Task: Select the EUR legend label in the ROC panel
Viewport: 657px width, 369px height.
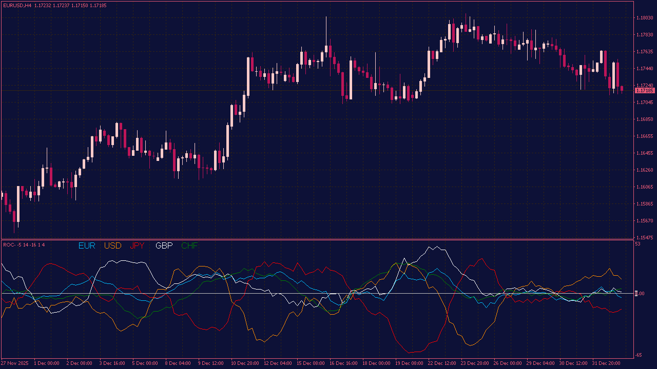Action: pos(86,246)
